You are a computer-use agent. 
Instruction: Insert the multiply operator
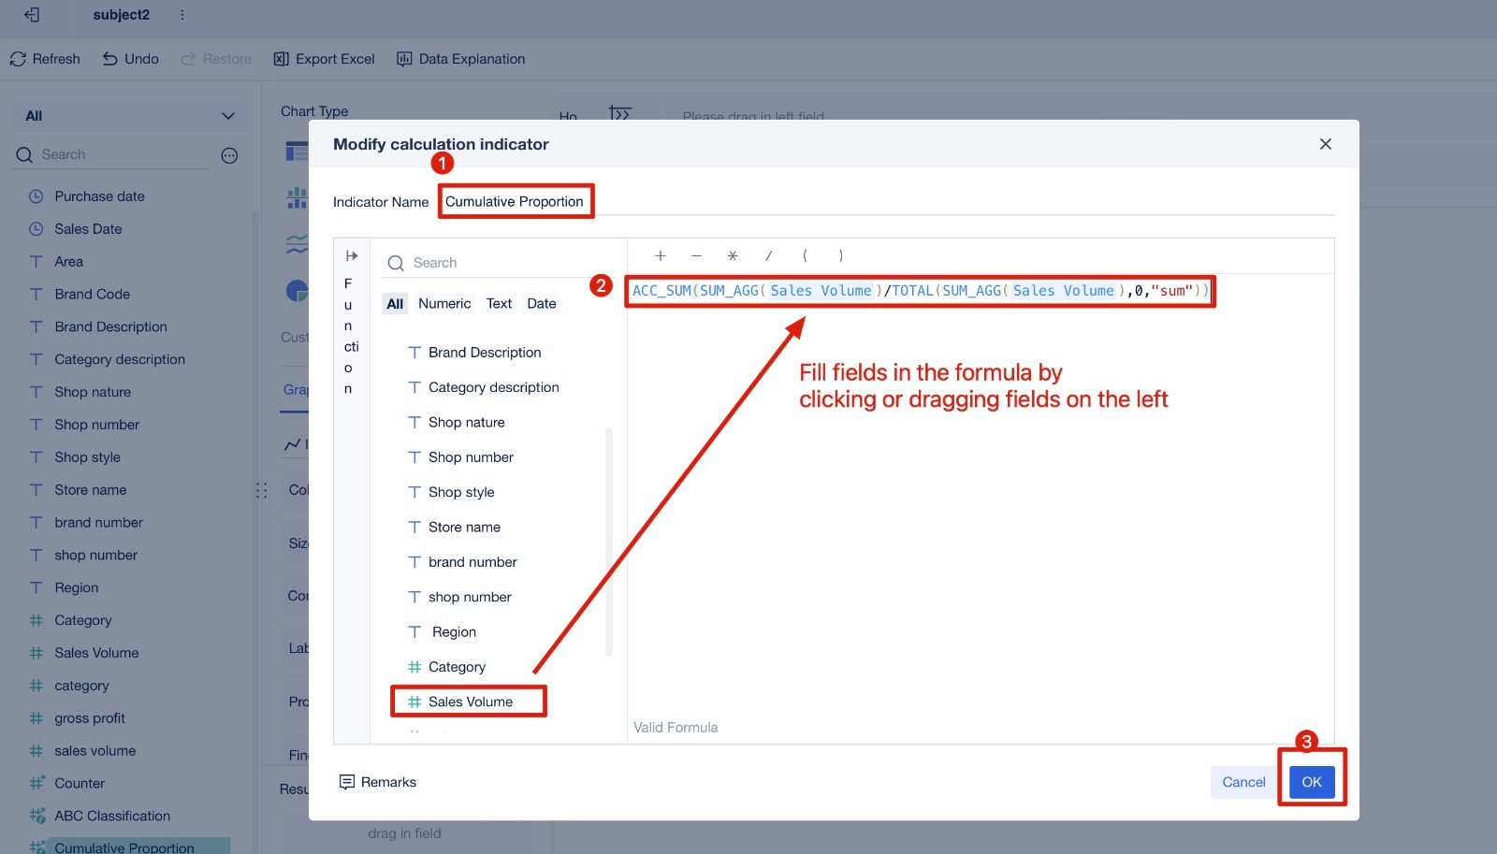[x=733, y=255]
